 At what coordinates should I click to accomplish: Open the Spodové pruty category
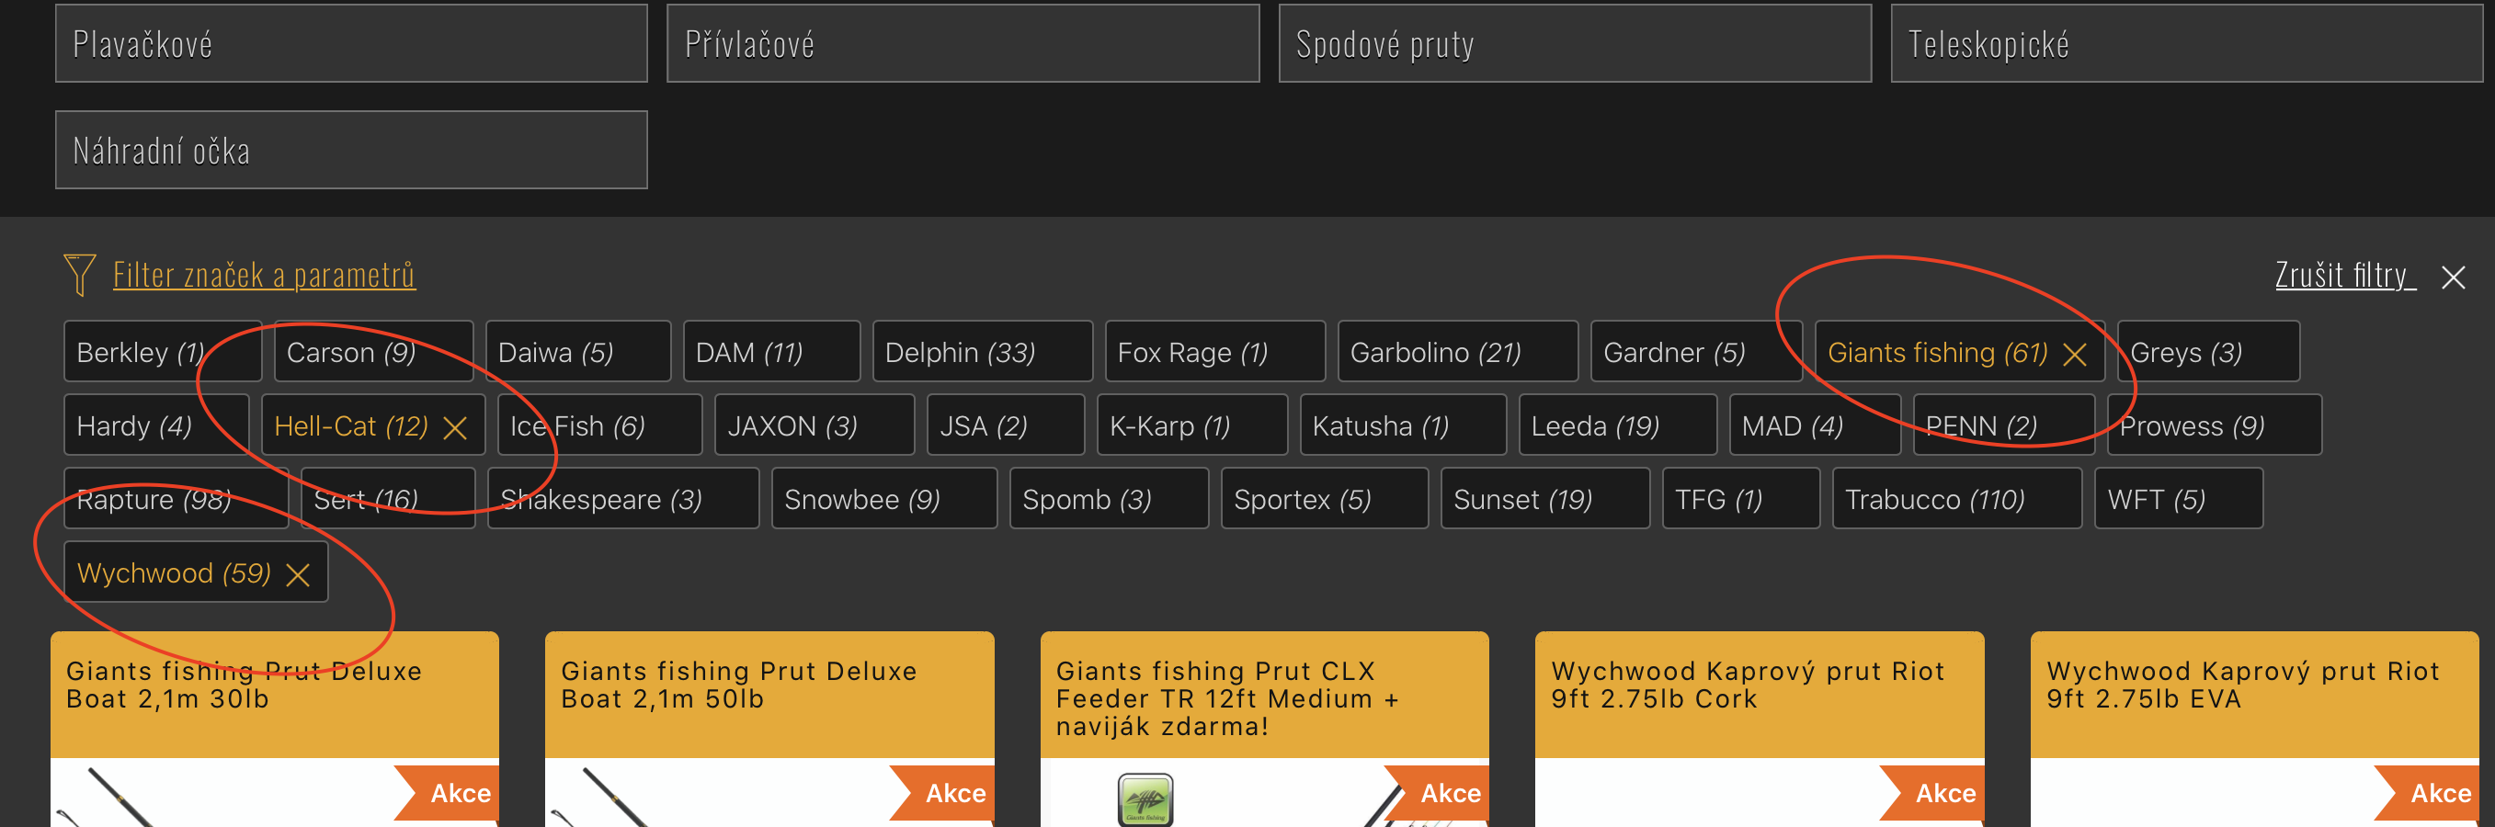coord(1575,43)
